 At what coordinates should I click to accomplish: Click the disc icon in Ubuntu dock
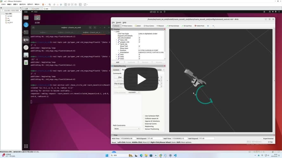[x=26, y=47]
